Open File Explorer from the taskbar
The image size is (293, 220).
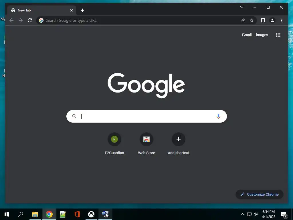pos(35,214)
